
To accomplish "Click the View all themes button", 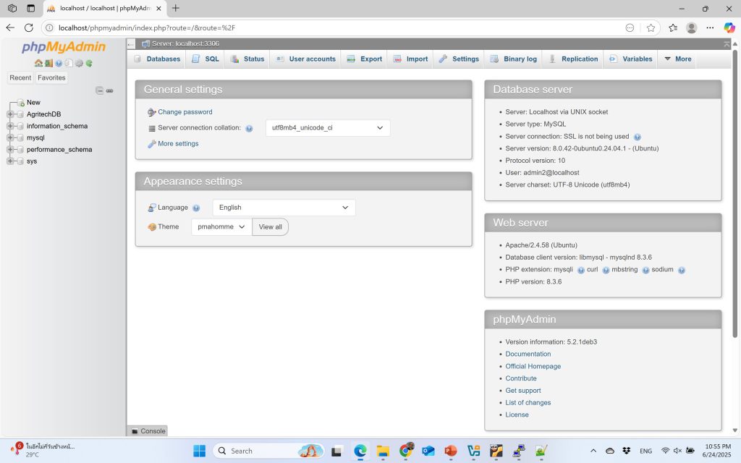I will point(271,226).
